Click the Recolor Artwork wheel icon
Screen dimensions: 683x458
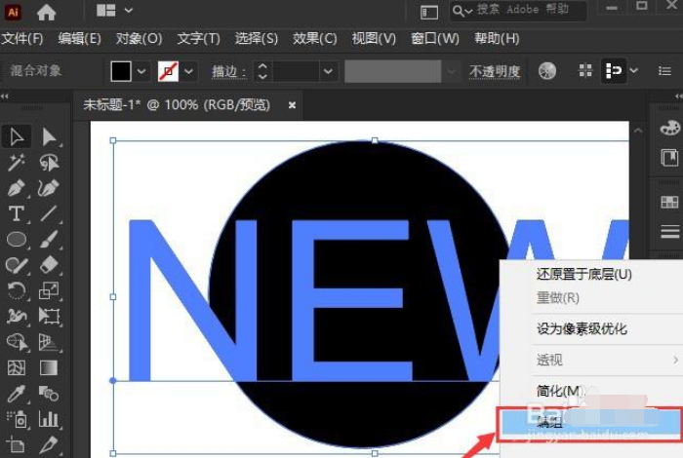[x=547, y=71]
